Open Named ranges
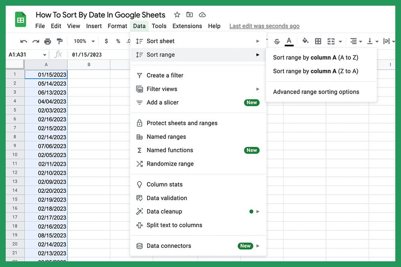Viewport: 401px width, 267px height. pyautogui.click(x=198, y=137)
